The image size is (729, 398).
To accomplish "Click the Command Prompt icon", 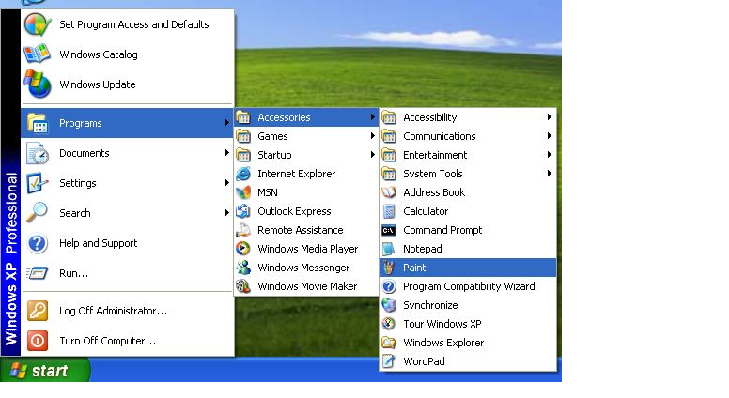I will [389, 230].
